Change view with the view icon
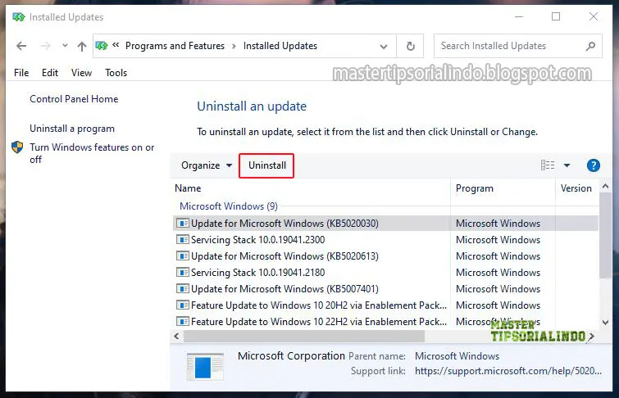The height and width of the screenshot is (398, 619). (x=547, y=165)
